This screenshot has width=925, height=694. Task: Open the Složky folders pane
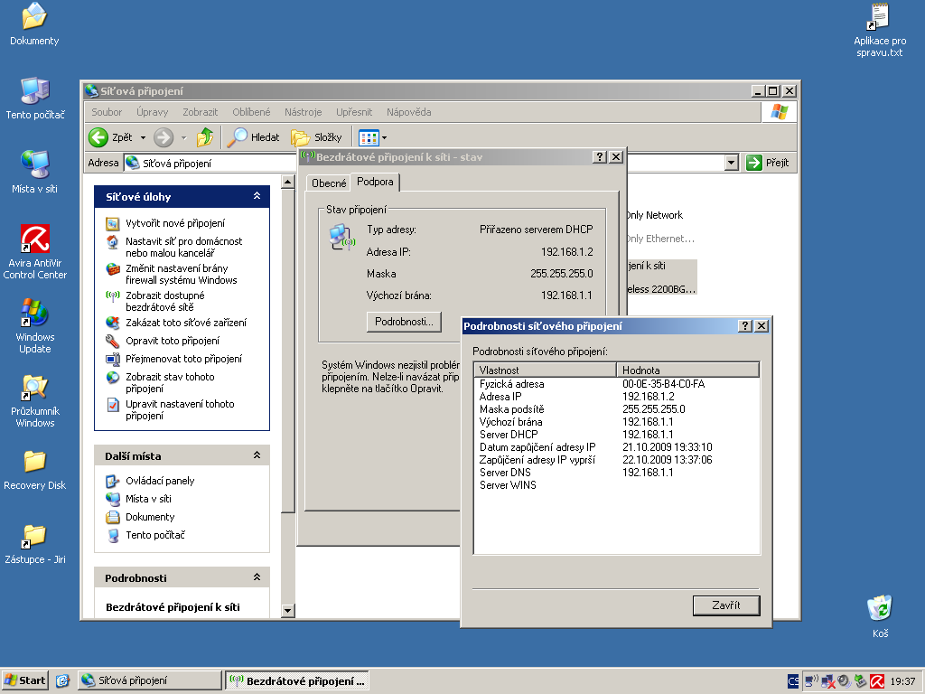coord(317,137)
